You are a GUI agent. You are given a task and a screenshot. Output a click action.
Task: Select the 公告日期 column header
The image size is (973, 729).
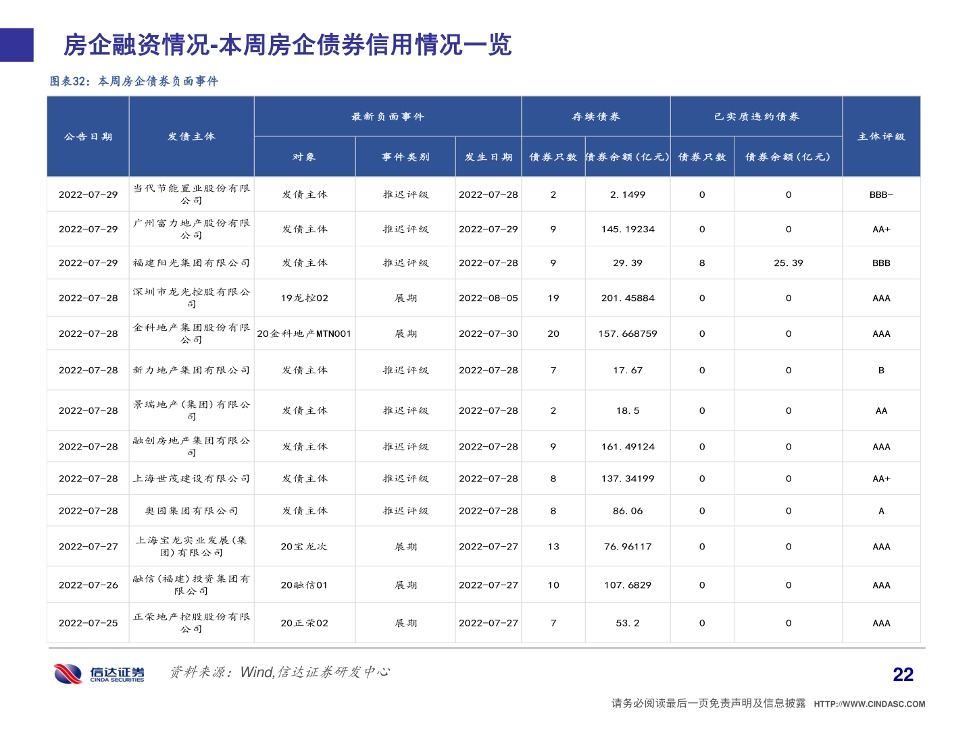[x=89, y=136]
